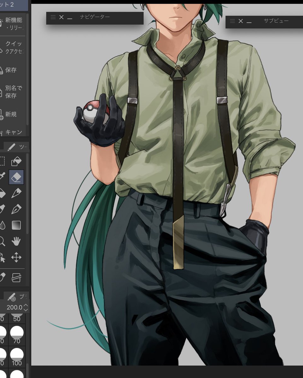Click the ナビゲーター panel title
This screenshot has width=303, height=378.
(95, 17)
